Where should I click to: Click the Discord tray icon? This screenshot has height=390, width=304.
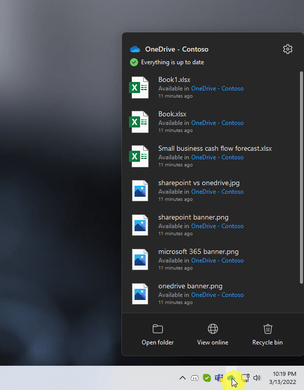(x=195, y=378)
